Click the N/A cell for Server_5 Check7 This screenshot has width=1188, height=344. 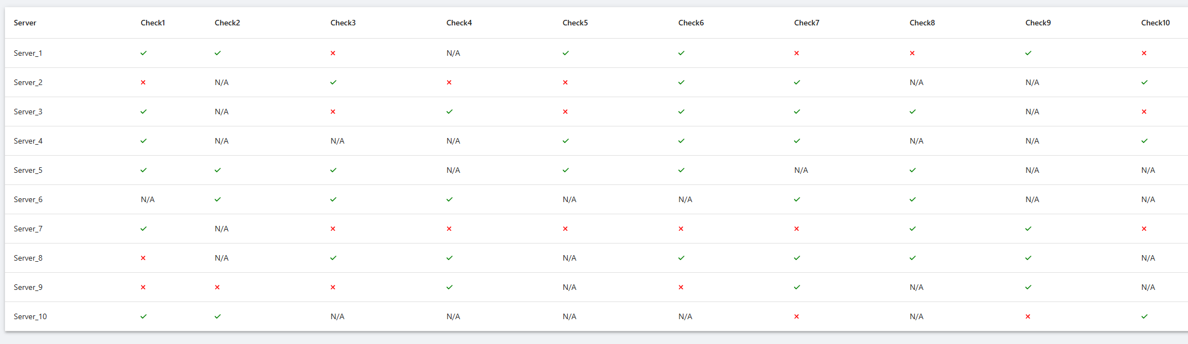point(801,170)
